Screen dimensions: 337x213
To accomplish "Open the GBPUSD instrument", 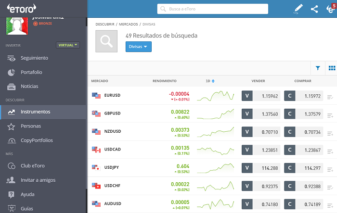I will pos(112,113).
